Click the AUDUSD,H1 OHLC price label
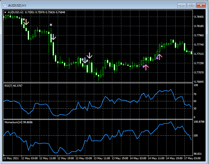This screenshot has width=209, height=164. (x=36, y=12)
